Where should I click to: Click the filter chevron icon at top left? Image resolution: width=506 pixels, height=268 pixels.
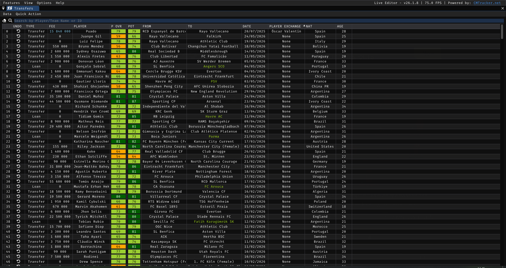[x=4, y=8]
